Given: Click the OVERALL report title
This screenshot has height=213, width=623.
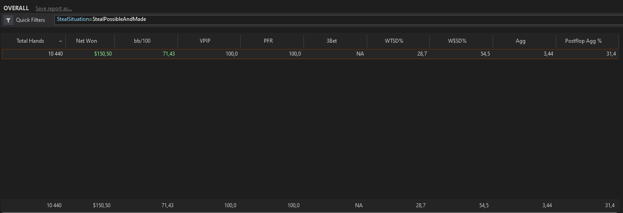Looking at the screenshot, I should tap(16, 8).
